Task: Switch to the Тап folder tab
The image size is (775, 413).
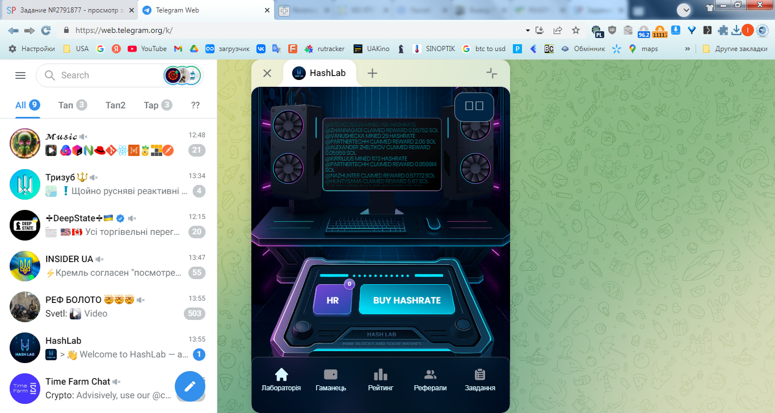Action: coord(73,105)
